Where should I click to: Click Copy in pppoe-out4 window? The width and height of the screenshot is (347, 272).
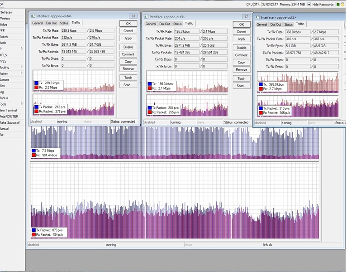tap(128, 62)
